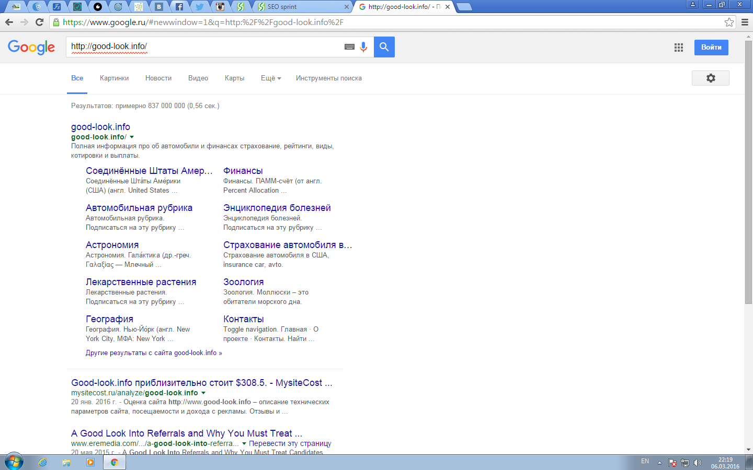Screen dimensions: 753x470
Task: Expand the Ещё dropdown menu
Action: point(271,78)
